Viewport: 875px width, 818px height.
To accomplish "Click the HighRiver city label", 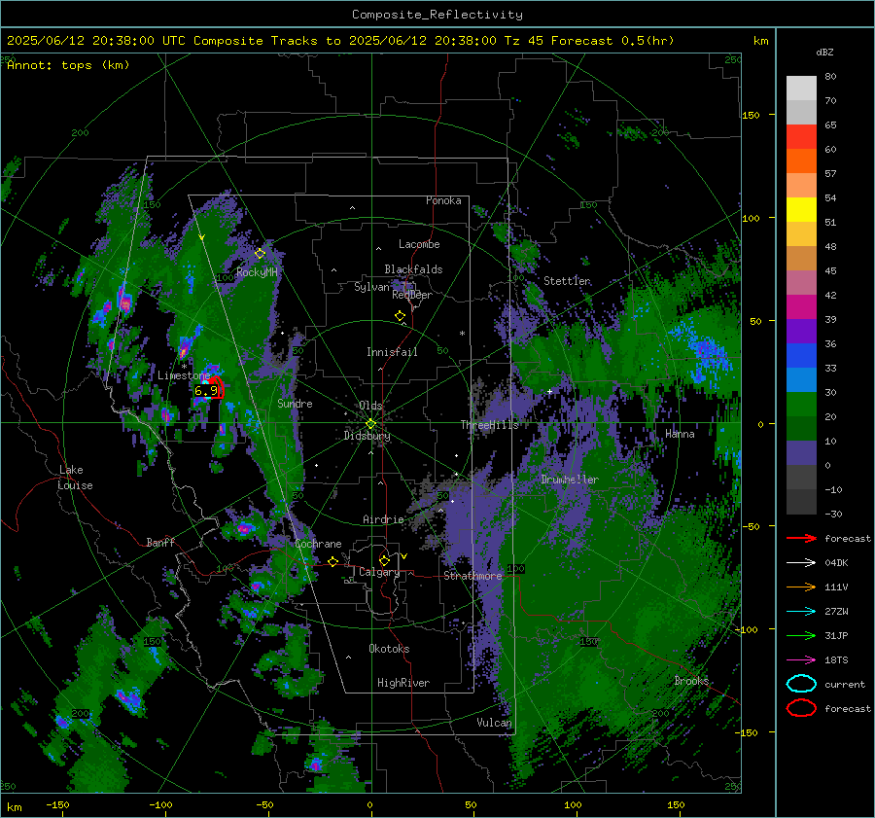I will 403,683.
